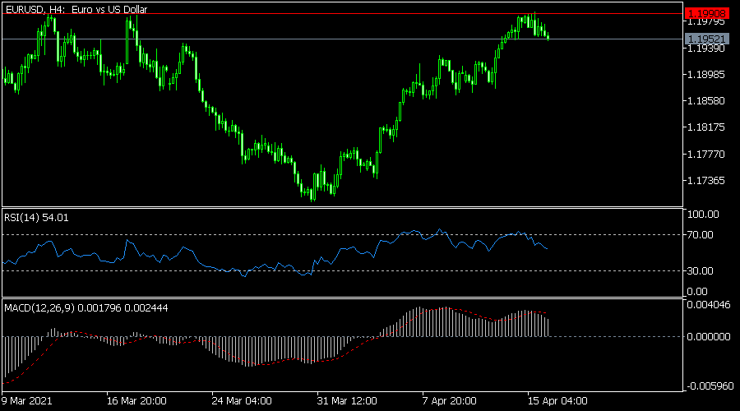The image size is (740, 411).
Task: Click the red price label on price axis
Action: [706, 14]
